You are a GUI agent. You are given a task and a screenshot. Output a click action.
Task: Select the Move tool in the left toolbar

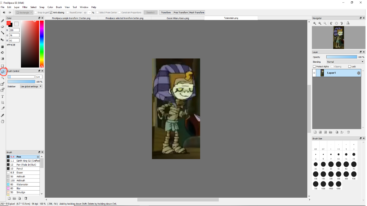pos(3,40)
